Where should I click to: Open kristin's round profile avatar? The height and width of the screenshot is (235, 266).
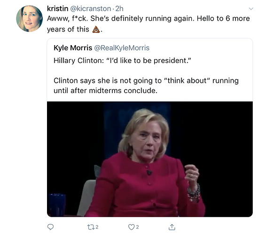point(29,18)
